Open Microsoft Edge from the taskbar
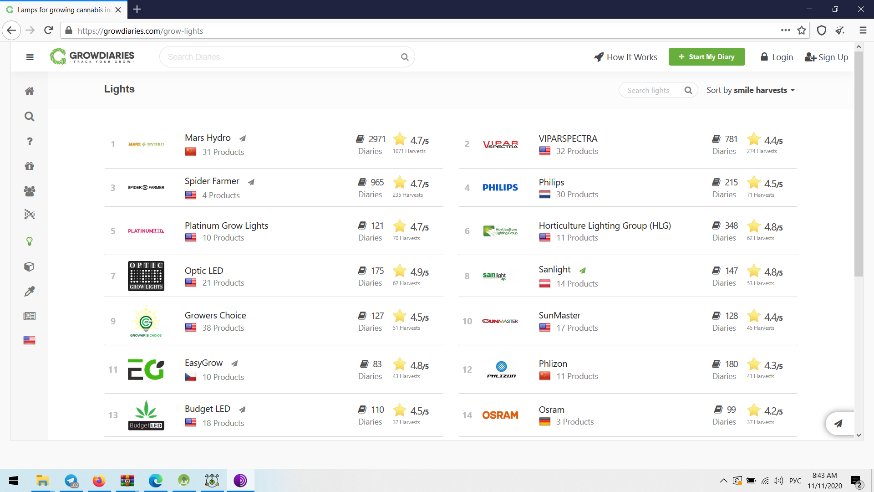Image resolution: width=874 pixels, height=492 pixels. point(155,481)
